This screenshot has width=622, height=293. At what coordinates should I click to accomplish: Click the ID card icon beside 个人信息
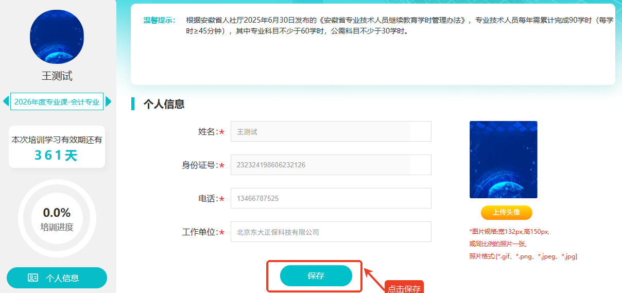tap(33, 278)
